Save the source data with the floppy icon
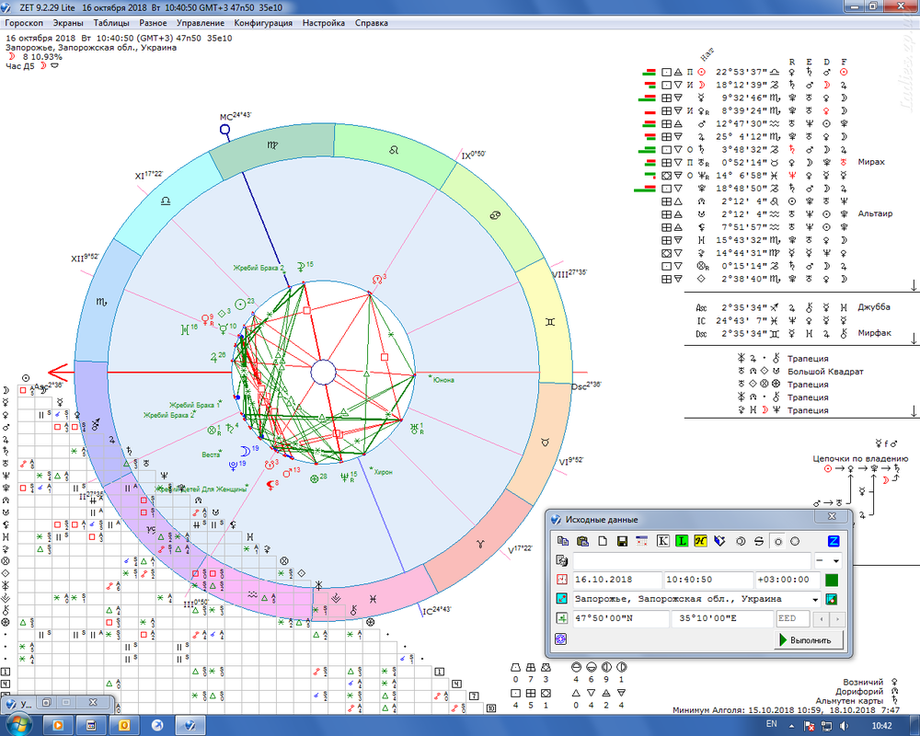The height and width of the screenshot is (736, 920). click(623, 541)
